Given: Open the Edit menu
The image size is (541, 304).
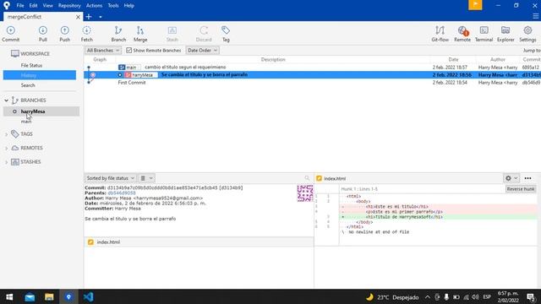Looking at the screenshot, I should tap(33, 6).
